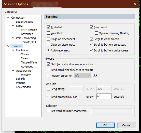Select Advanced under Emulation
141x133 pixels.
click(27, 66)
